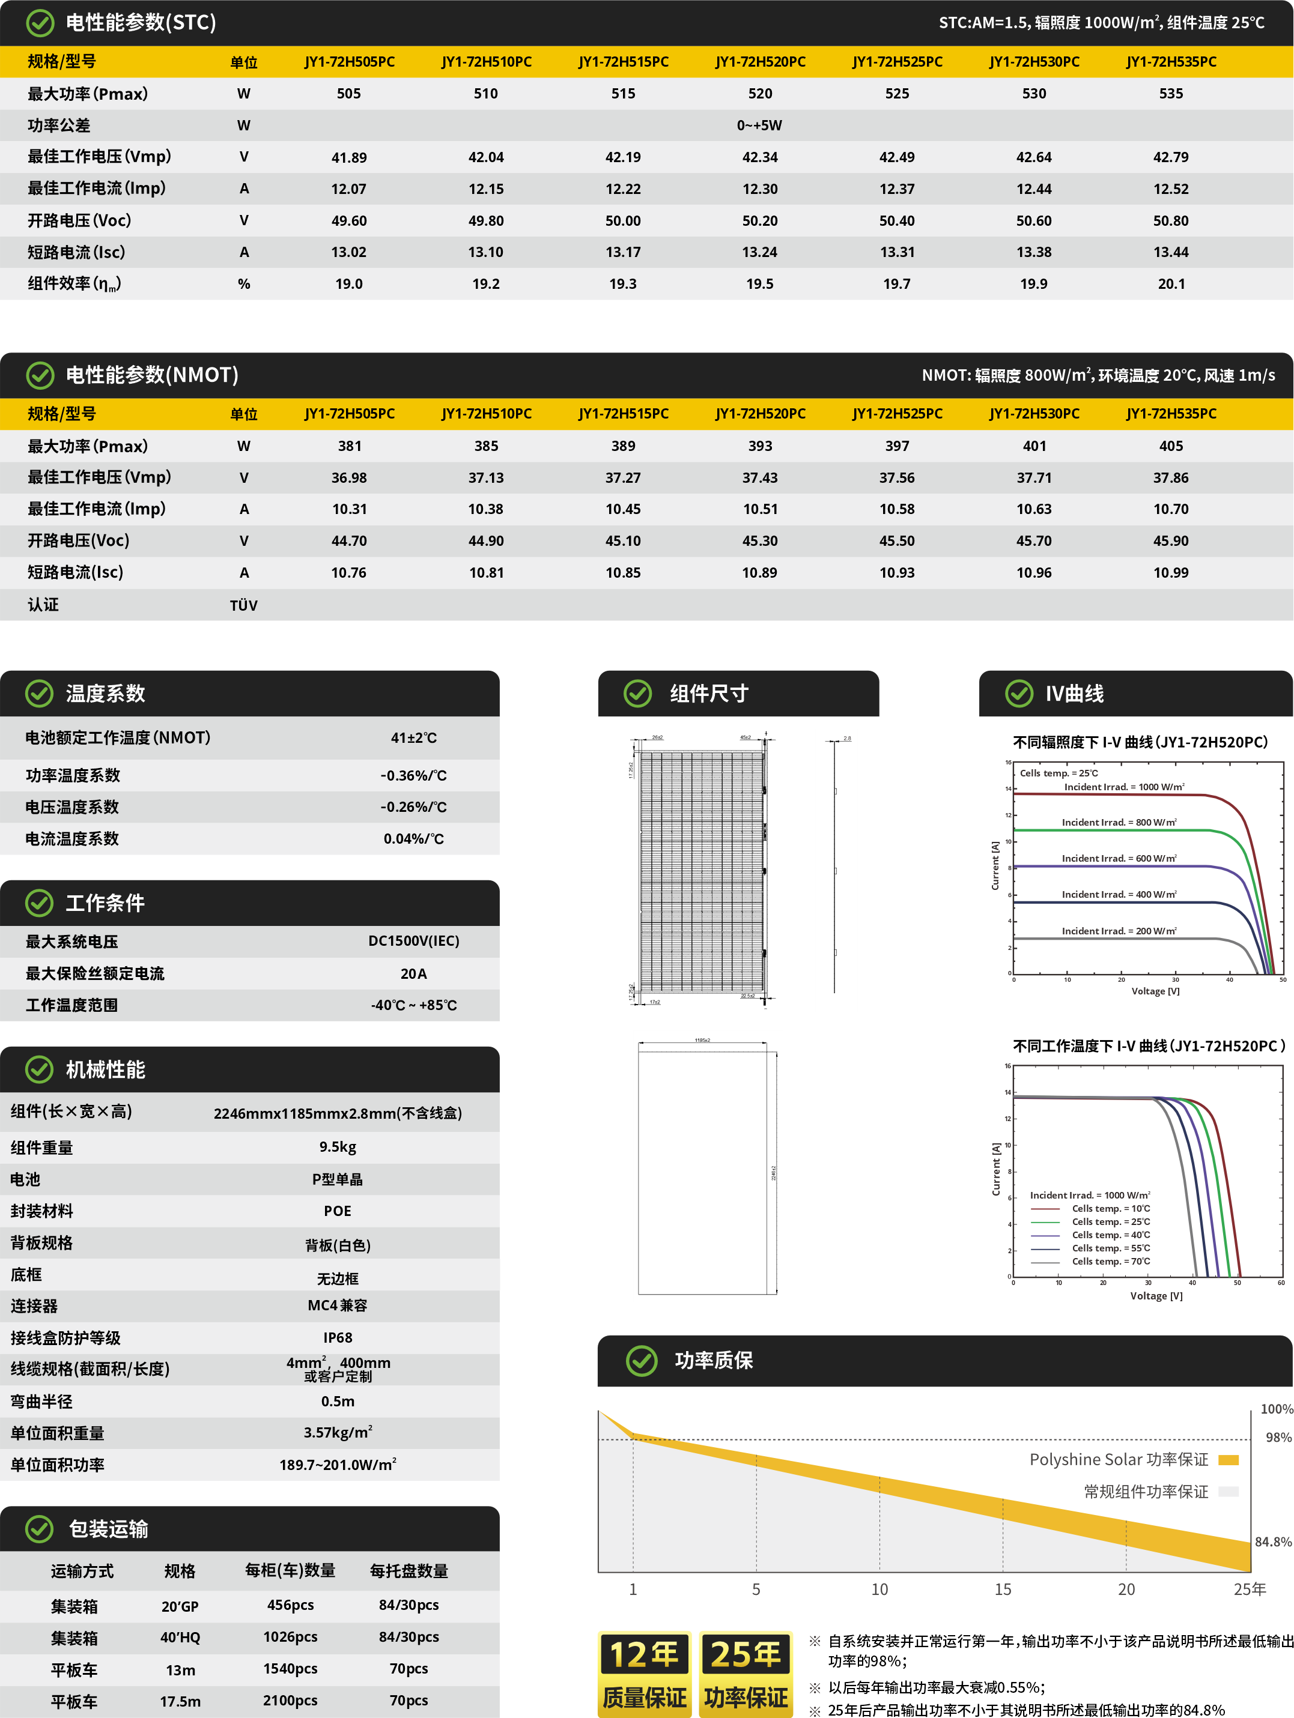The image size is (1294, 1718).
Task: Click the NMOT Isc value 10.76
Action: point(349,573)
